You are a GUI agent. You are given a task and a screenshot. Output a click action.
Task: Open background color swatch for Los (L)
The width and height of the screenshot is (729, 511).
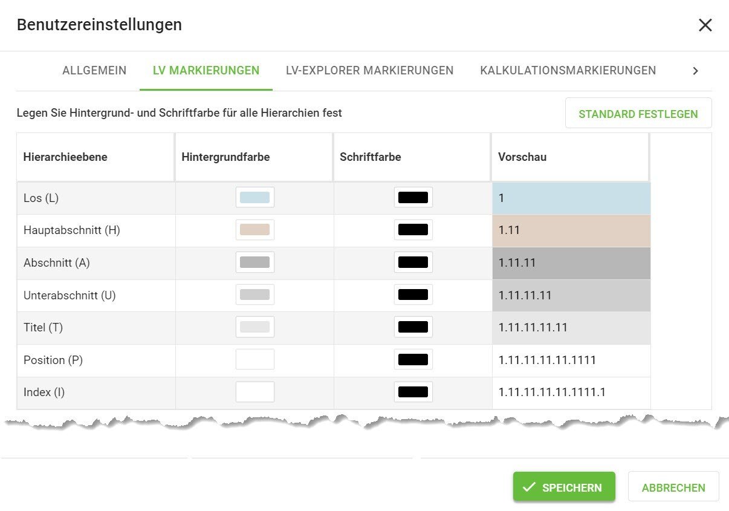pos(254,197)
